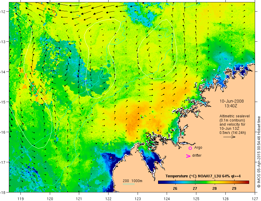
Task: Click the dark blue end of temperature color bar
Action: point(160,182)
